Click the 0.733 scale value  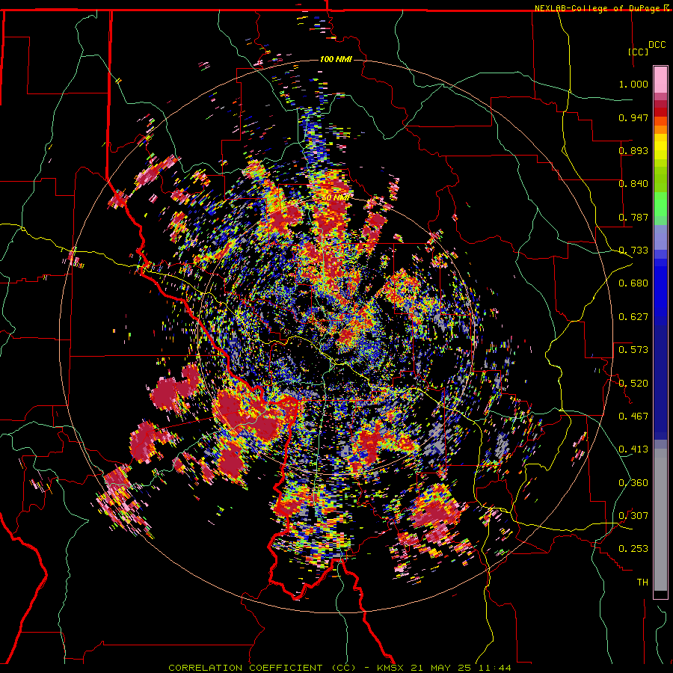633,251
